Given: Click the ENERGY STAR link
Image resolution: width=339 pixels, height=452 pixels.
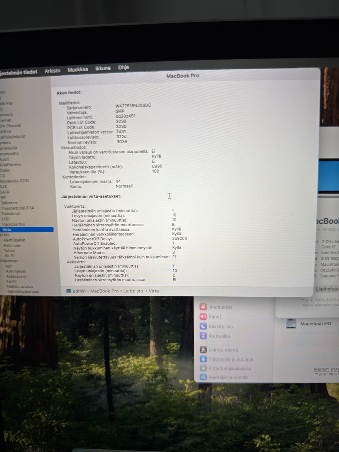Looking at the screenshot, I should 326,369.
